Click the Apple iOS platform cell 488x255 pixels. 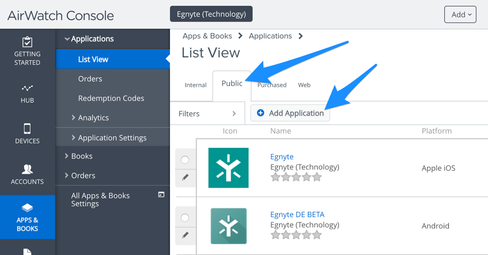coord(438,168)
